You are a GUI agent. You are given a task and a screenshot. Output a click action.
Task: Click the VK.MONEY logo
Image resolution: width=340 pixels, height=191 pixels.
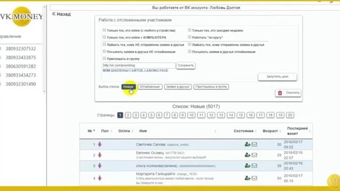click(x=21, y=16)
